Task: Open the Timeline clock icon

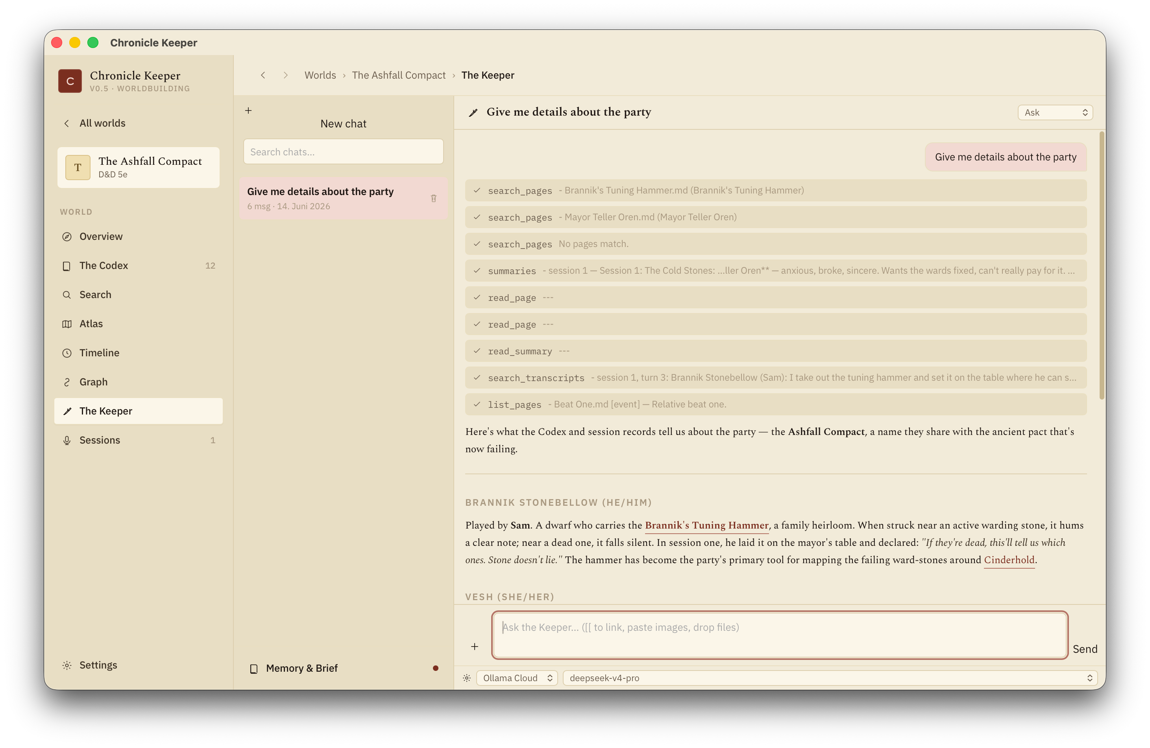Action: tap(67, 353)
